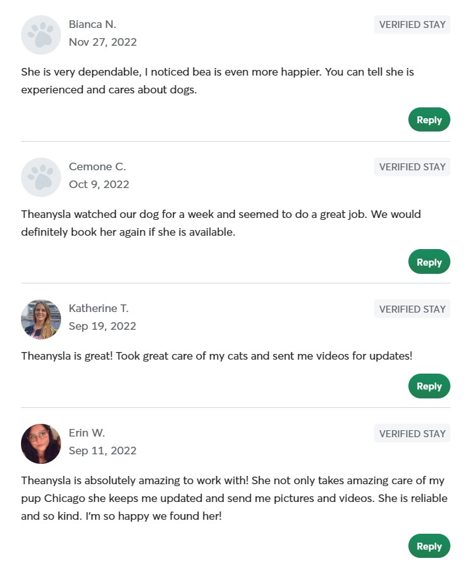Click the Sep 19, 2022 review date
The width and height of the screenshot is (472, 563).
pyautogui.click(x=102, y=326)
